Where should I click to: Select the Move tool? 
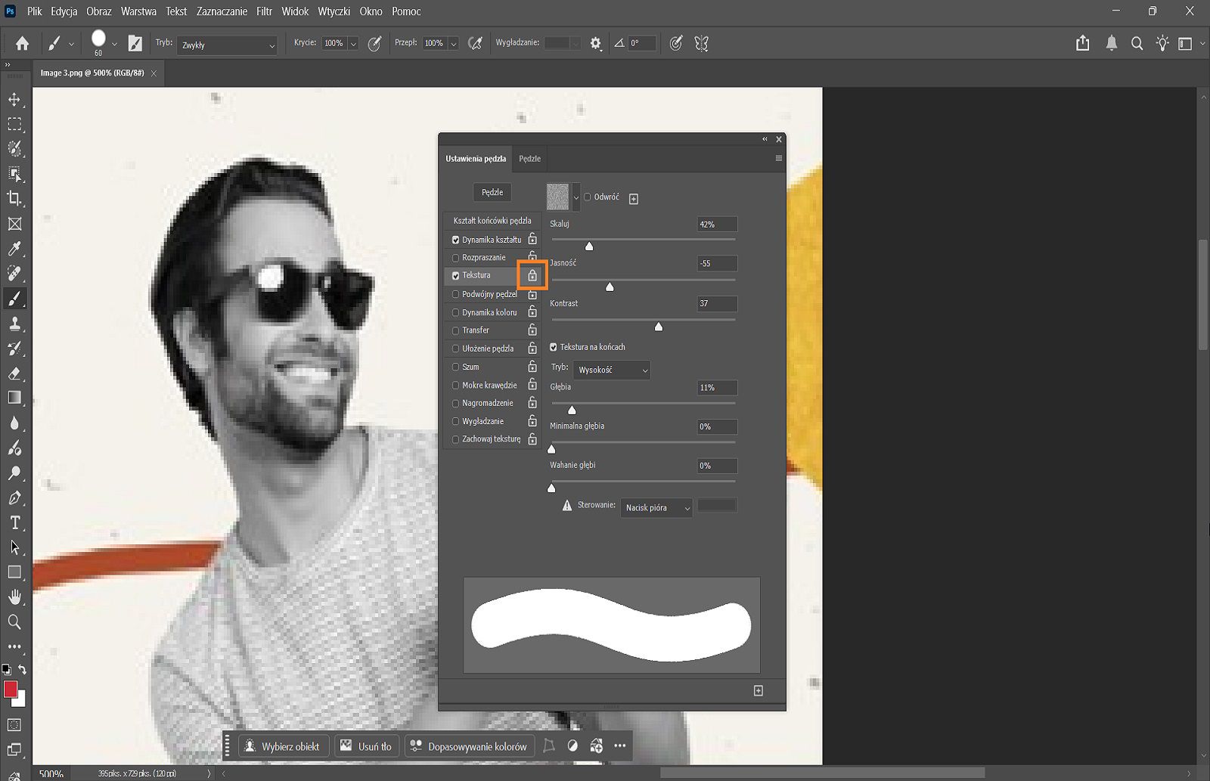[x=14, y=99]
